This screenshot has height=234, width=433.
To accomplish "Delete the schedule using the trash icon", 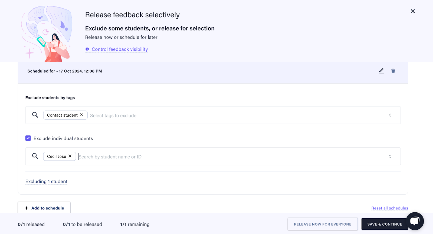I will point(393,71).
